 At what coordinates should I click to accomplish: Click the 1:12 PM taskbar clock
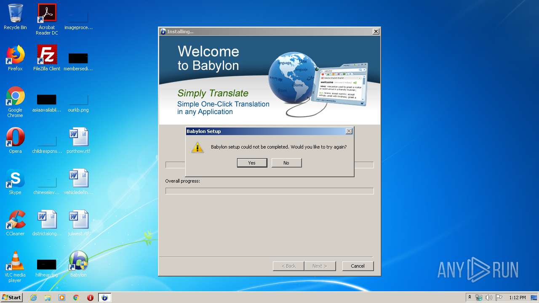click(x=517, y=298)
